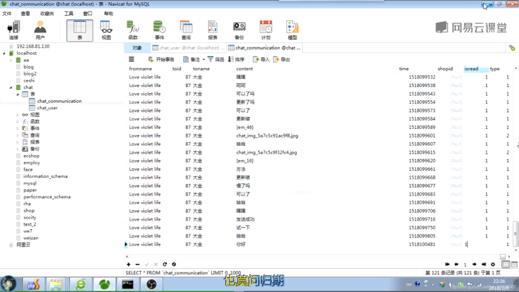Scroll to next page of records

474,264
